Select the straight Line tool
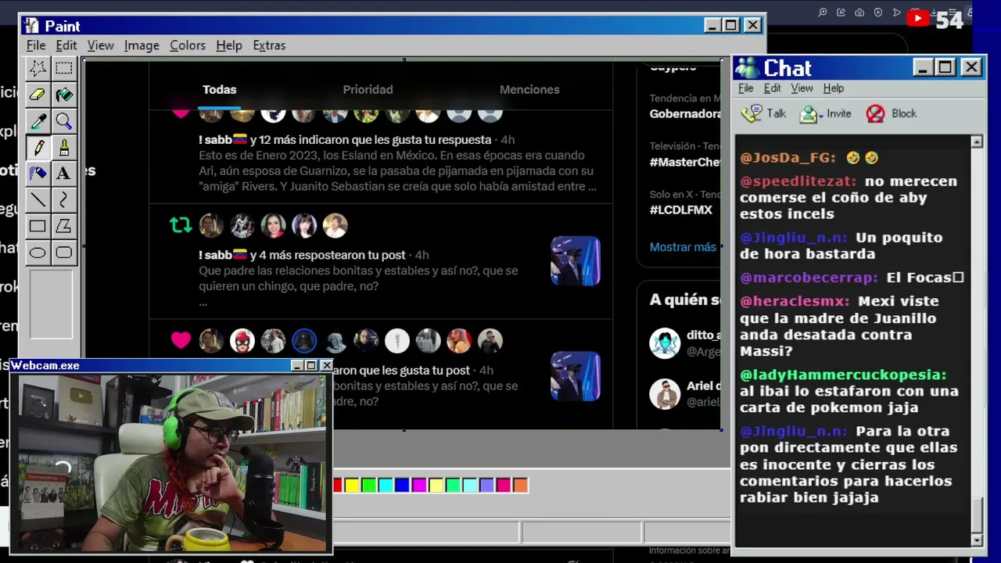Viewport: 1001px width, 563px height. [x=38, y=200]
